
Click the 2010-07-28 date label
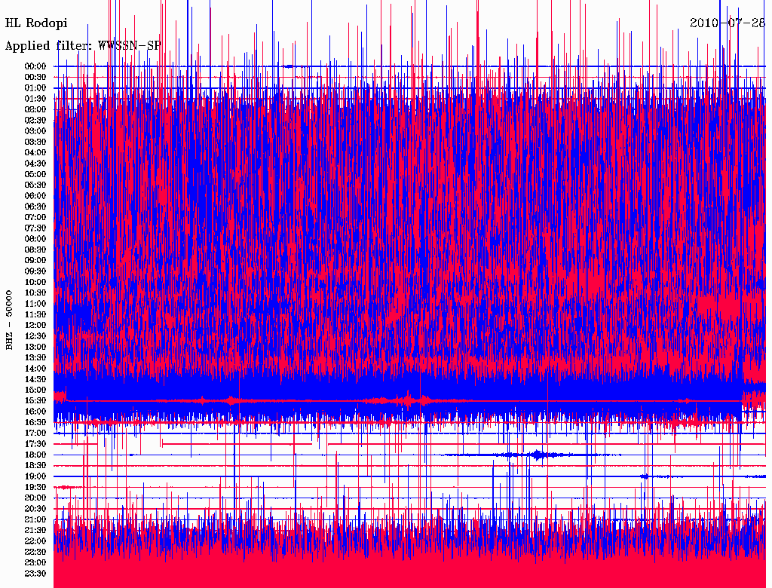click(728, 23)
